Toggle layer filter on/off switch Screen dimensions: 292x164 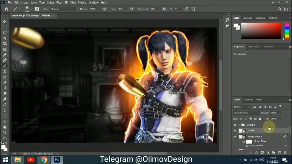click(280, 106)
